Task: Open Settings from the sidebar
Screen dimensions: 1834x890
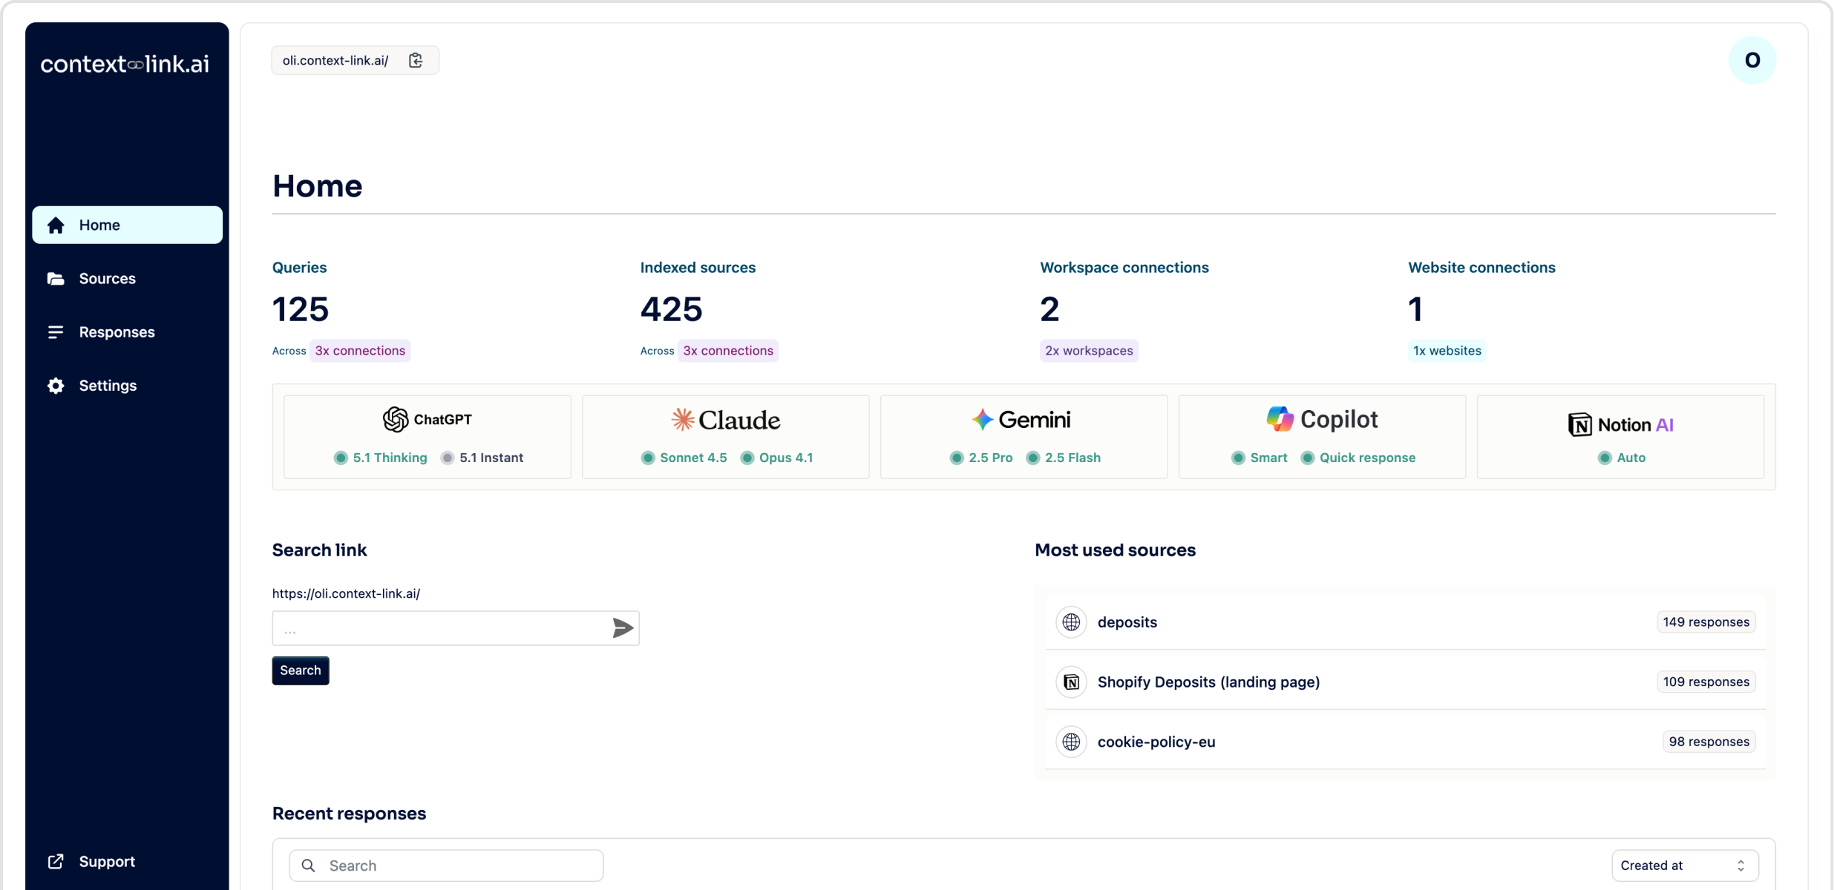Action: click(107, 385)
